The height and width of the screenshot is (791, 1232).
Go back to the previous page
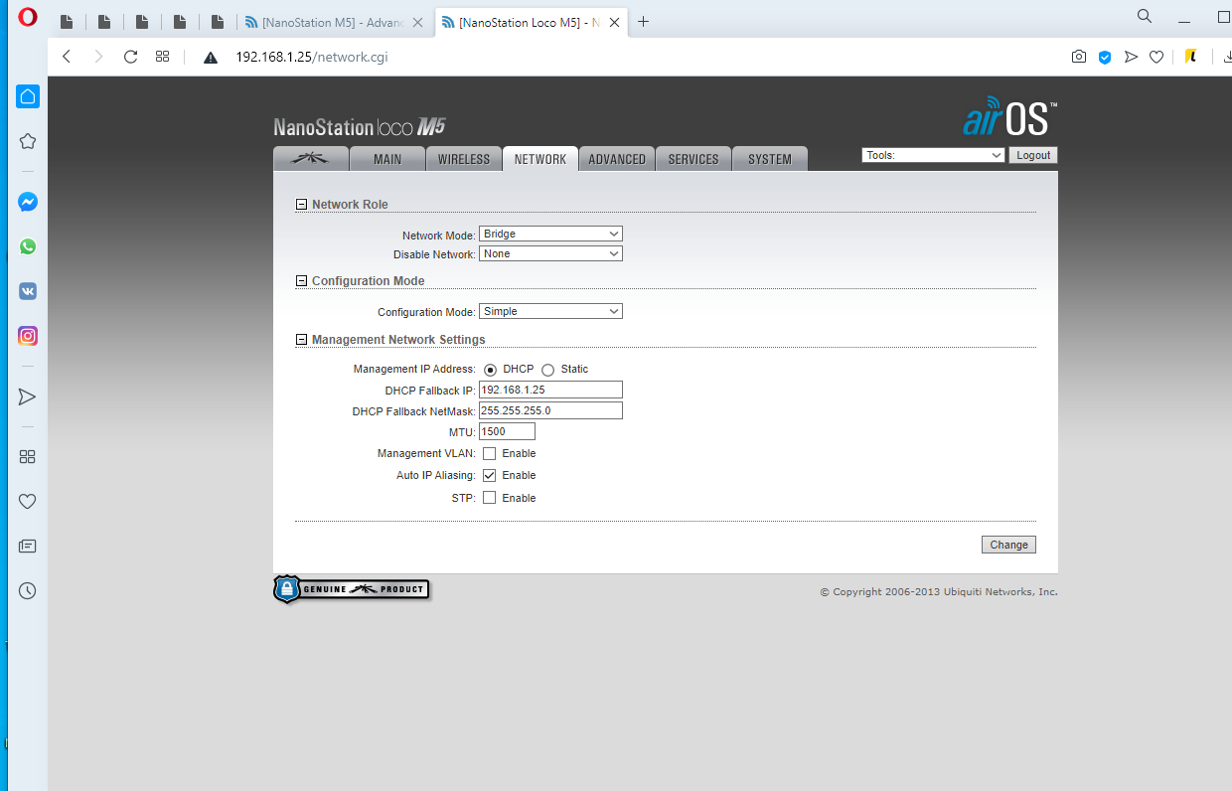67,57
